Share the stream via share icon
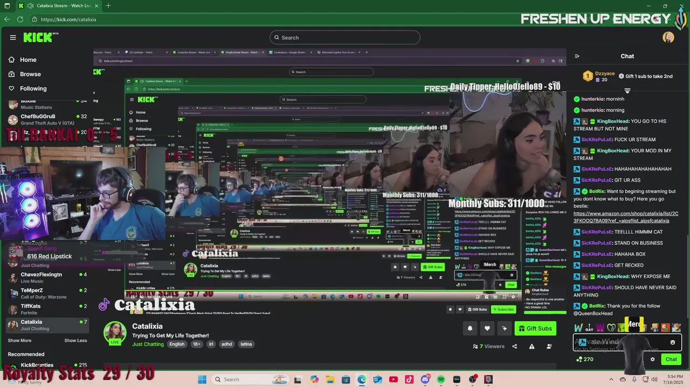The width and height of the screenshot is (690, 388). (514, 347)
